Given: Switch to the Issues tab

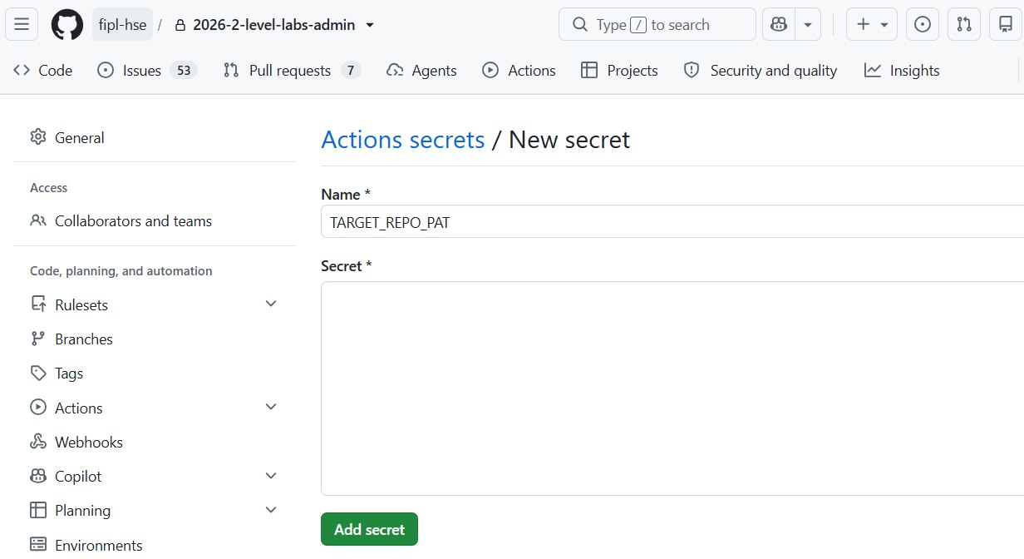Looking at the screenshot, I should tap(146, 71).
